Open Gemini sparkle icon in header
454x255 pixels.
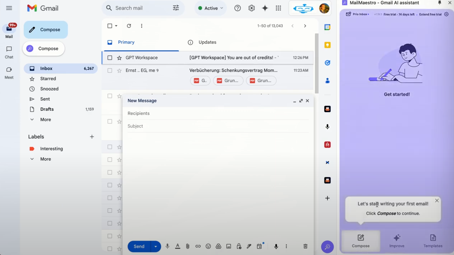[x=265, y=8]
